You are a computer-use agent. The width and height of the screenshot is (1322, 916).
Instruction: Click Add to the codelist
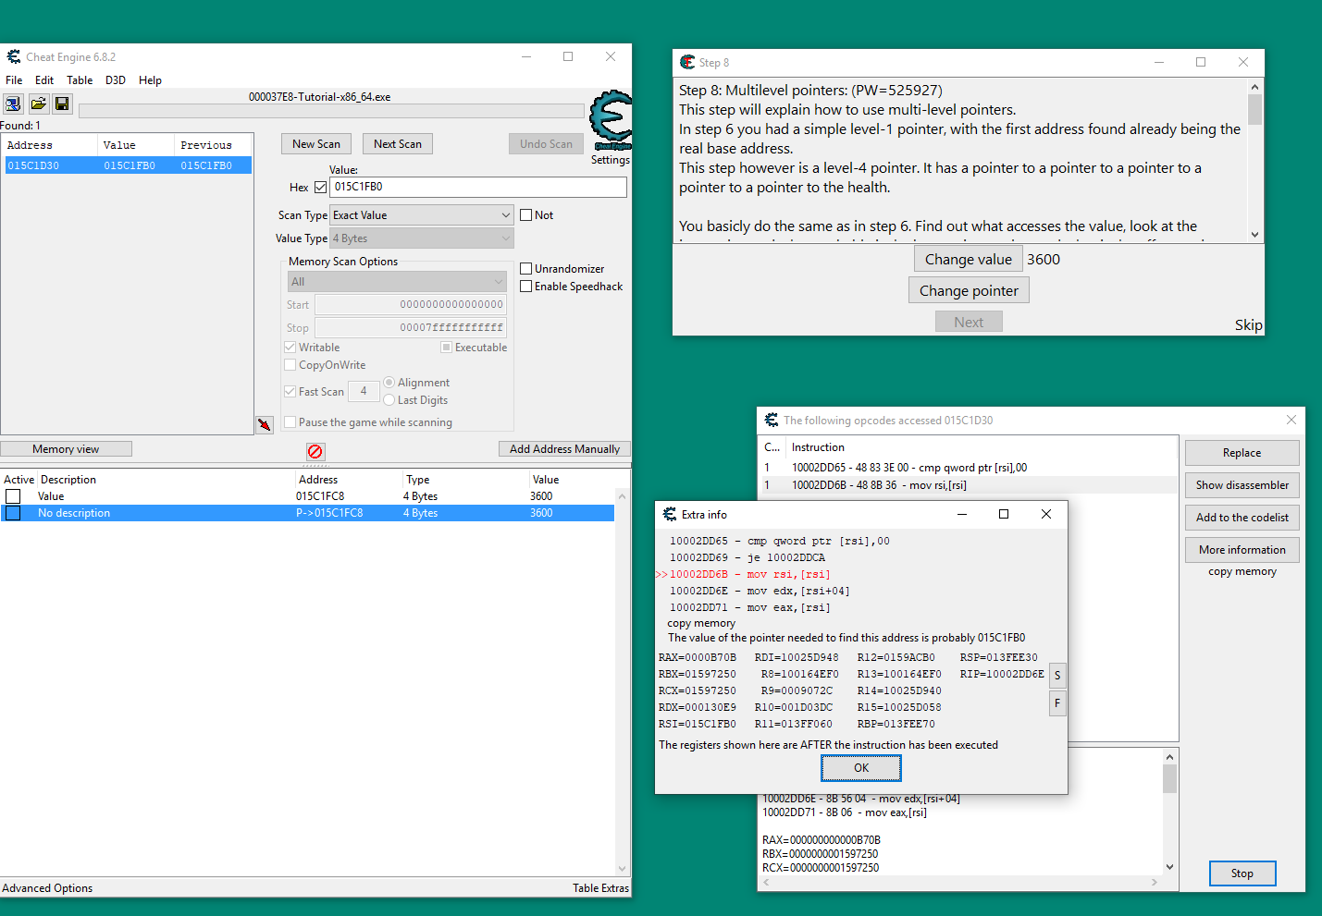(x=1242, y=518)
